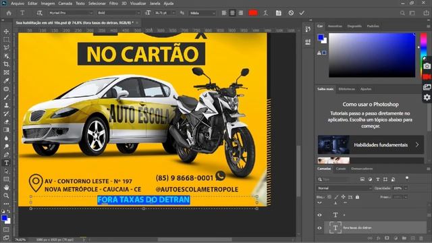The image size is (432, 243).
Task: Select the Brush tool
Action: (x=6, y=97)
